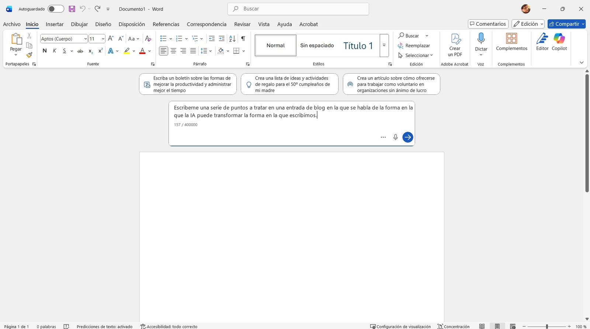The height and width of the screenshot is (329, 590).
Task: Open numbered list dropdown
Action: (x=187, y=39)
